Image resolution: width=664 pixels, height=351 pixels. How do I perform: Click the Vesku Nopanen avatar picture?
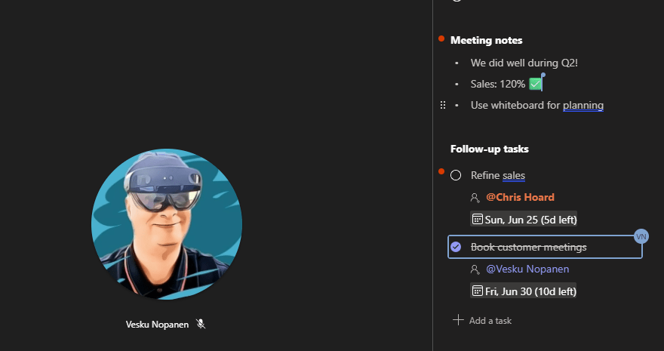167,224
